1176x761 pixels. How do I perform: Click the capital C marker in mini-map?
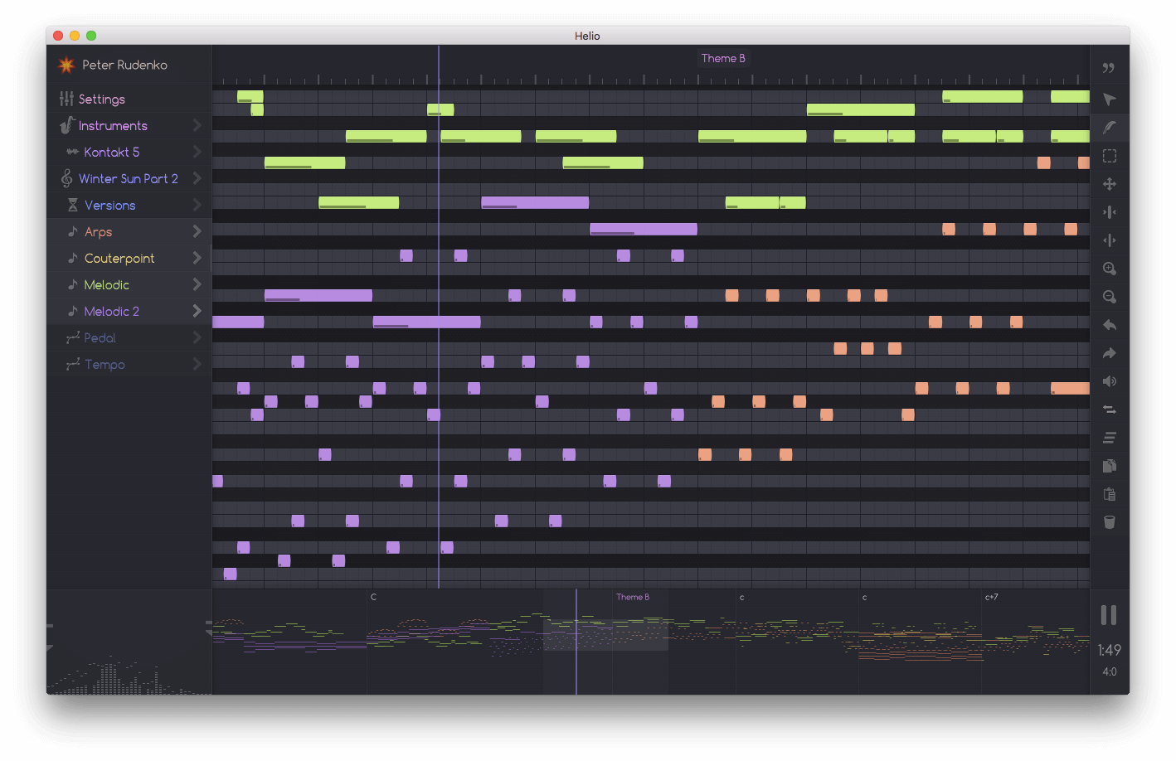pos(373,597)
